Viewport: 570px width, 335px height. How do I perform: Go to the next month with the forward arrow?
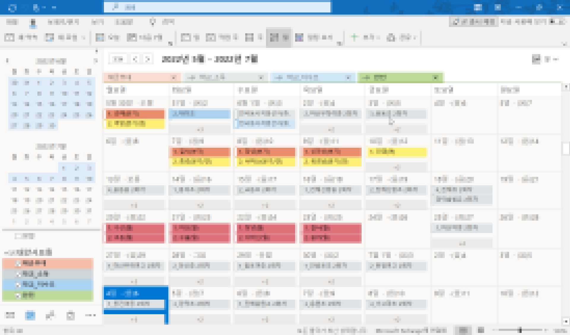click(x=148, y=59)
